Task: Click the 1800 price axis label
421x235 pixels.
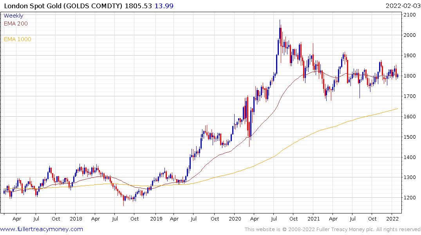Action: pos(410,76)
